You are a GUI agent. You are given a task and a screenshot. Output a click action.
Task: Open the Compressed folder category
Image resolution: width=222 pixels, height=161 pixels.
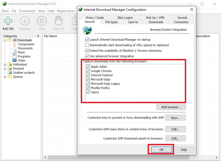15,44
